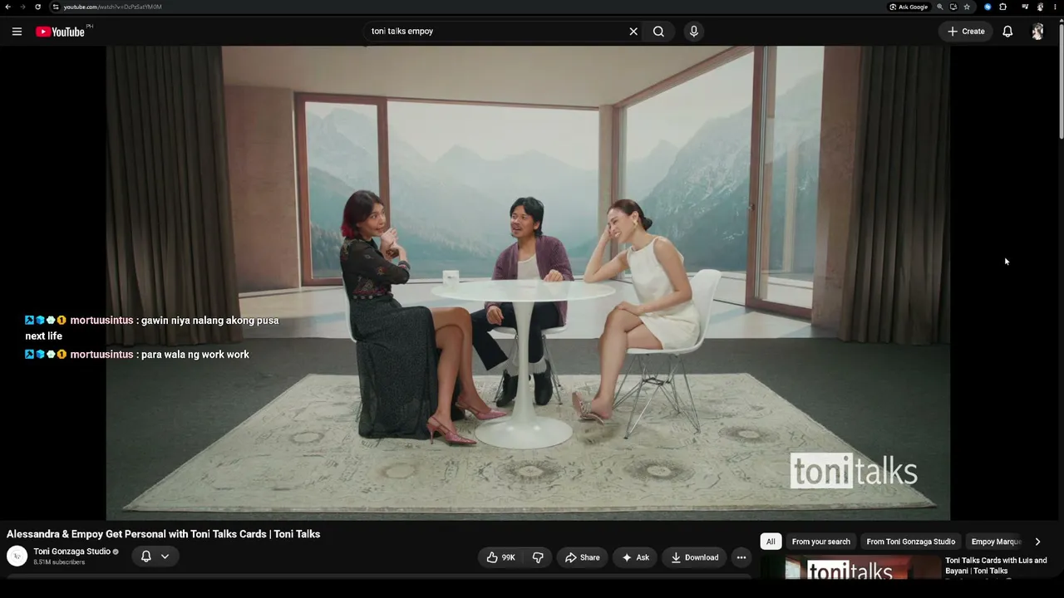Run search with the magnifier button
The image size is (1064, 598).
click(658, 32)
